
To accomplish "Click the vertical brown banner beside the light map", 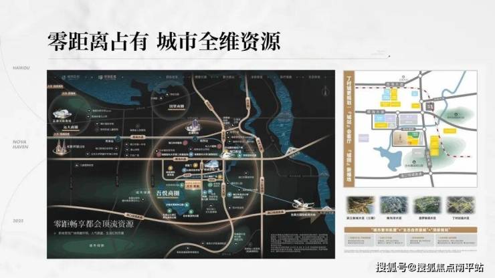I will (x=349, y=129).
